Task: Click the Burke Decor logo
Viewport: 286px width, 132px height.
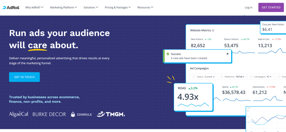Action: (x=49, y=114)
